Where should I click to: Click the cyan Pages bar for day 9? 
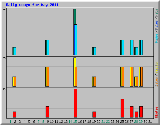48,47
